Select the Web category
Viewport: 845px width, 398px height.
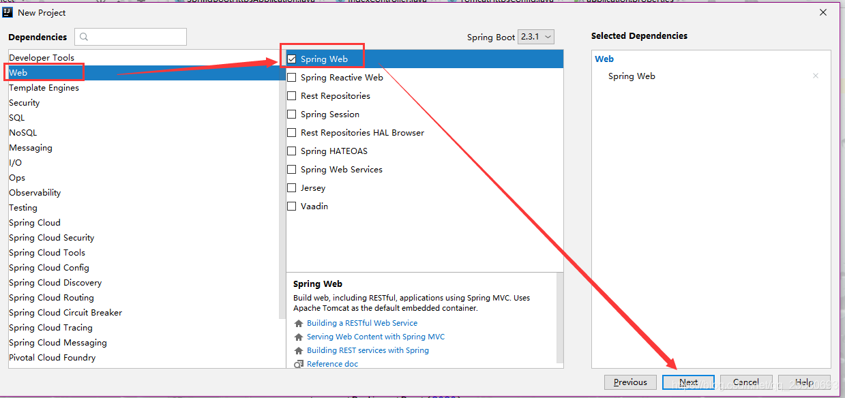(x=143, y=73)
